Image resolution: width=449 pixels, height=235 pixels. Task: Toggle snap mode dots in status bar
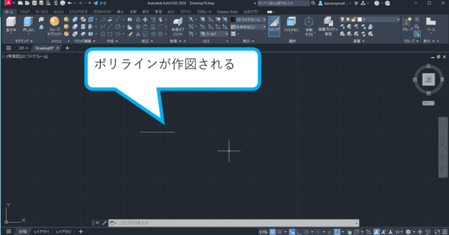pyautogui.click(x=279, y=232)
